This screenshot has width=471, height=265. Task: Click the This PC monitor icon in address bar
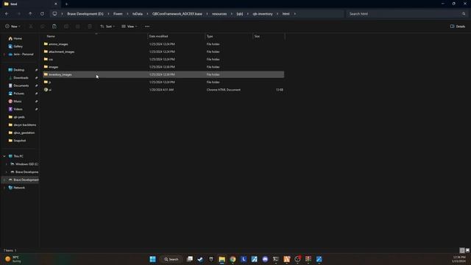54,14
